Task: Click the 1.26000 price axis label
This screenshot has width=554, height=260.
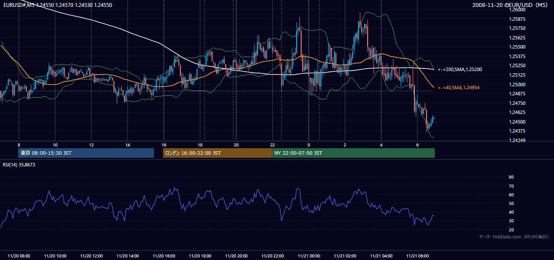Action: (x=516, y=9)
